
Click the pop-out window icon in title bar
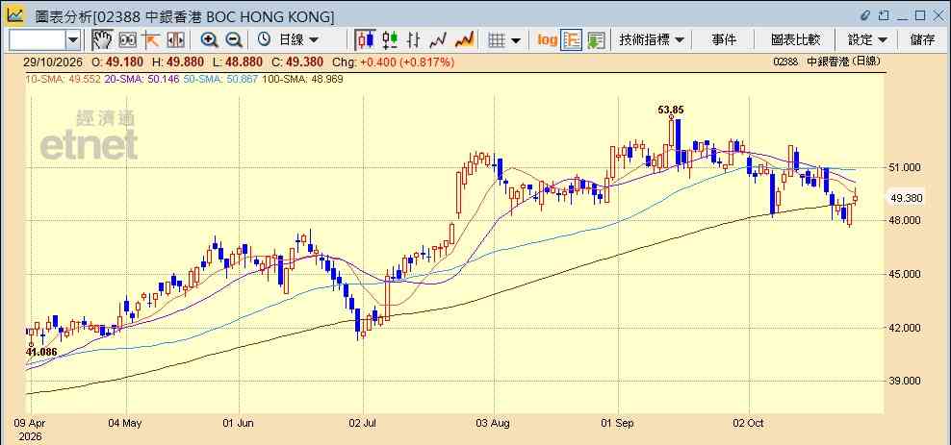pyautogui.click(x=885, y=15)
